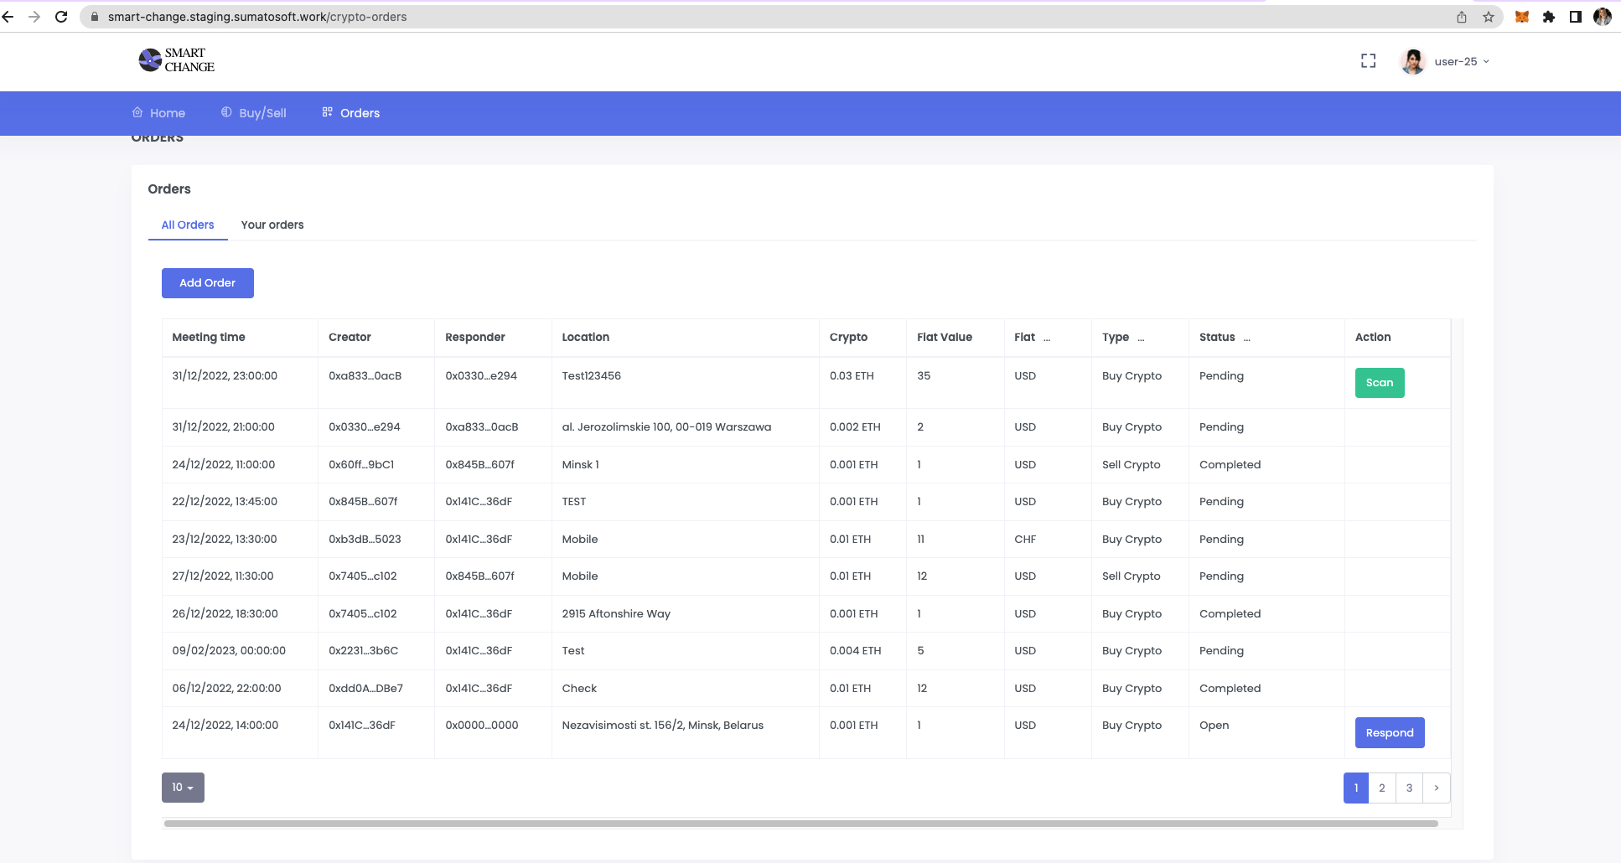This screenshot has height=863, width=1621.
Task: Click the Add Order button
Action: tap(207, 283)
